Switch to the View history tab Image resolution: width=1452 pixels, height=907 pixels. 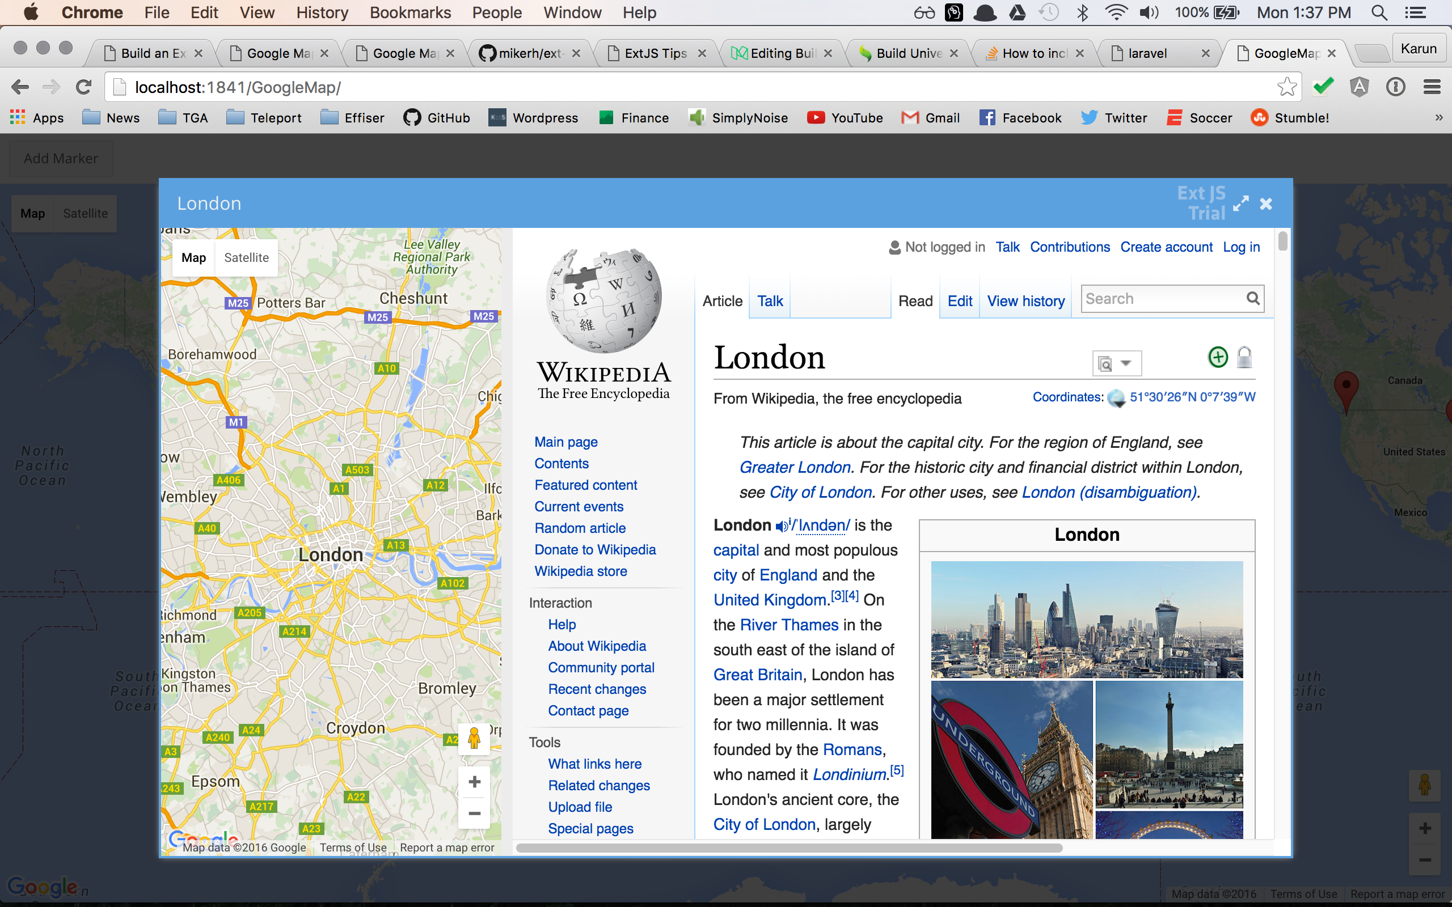[1025, 300]
